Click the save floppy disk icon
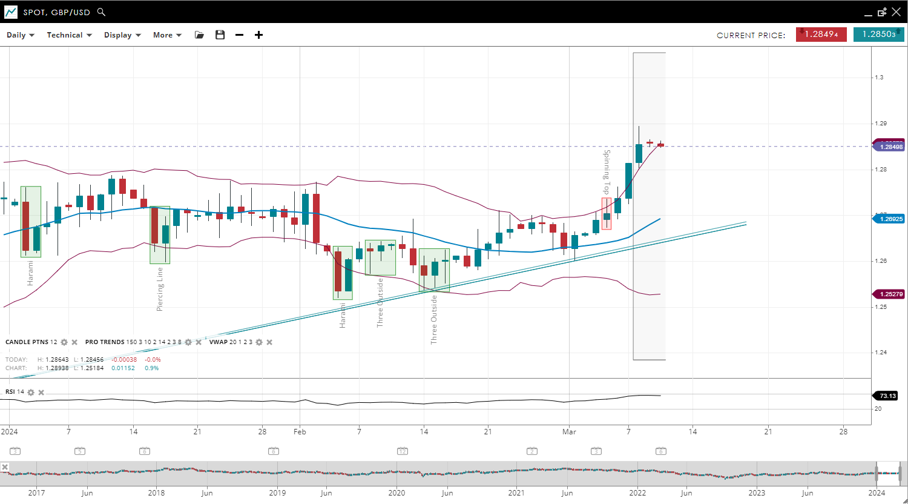Image resolution: width=908 pixels, height=504 pixels. (x=220, y=35)
